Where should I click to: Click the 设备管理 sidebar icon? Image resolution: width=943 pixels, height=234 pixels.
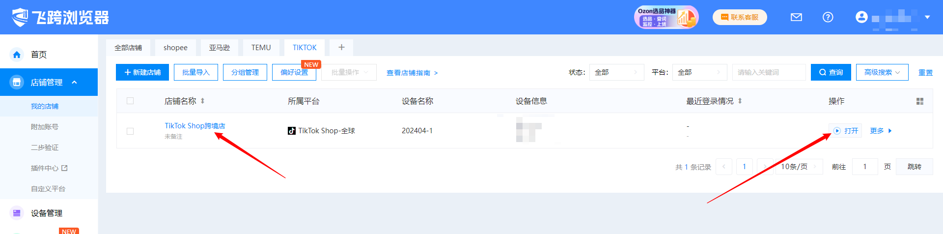(17, 213)
